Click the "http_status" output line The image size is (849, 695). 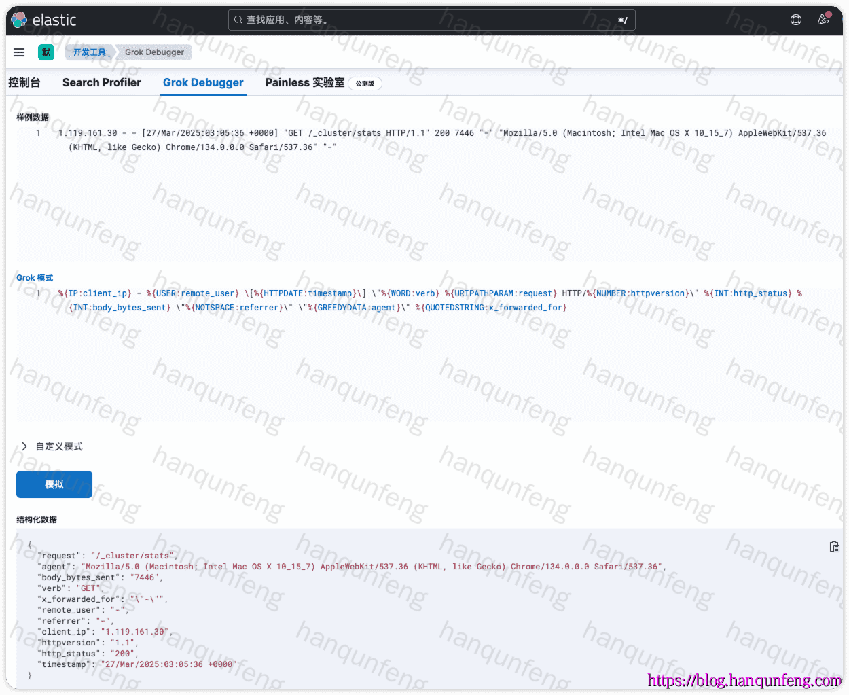[87, 654]
